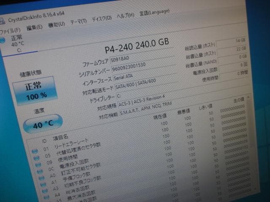Open the 編集(E) menu

coord(34,27)
